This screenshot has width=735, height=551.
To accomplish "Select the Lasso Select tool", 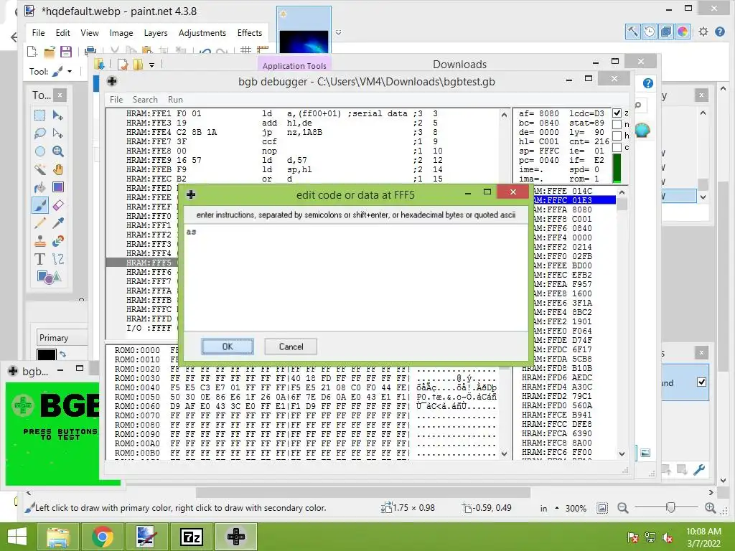I will (40, 133).
